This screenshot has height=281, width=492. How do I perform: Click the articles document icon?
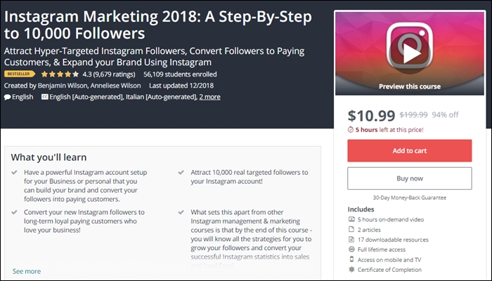(x=351, y=229)
